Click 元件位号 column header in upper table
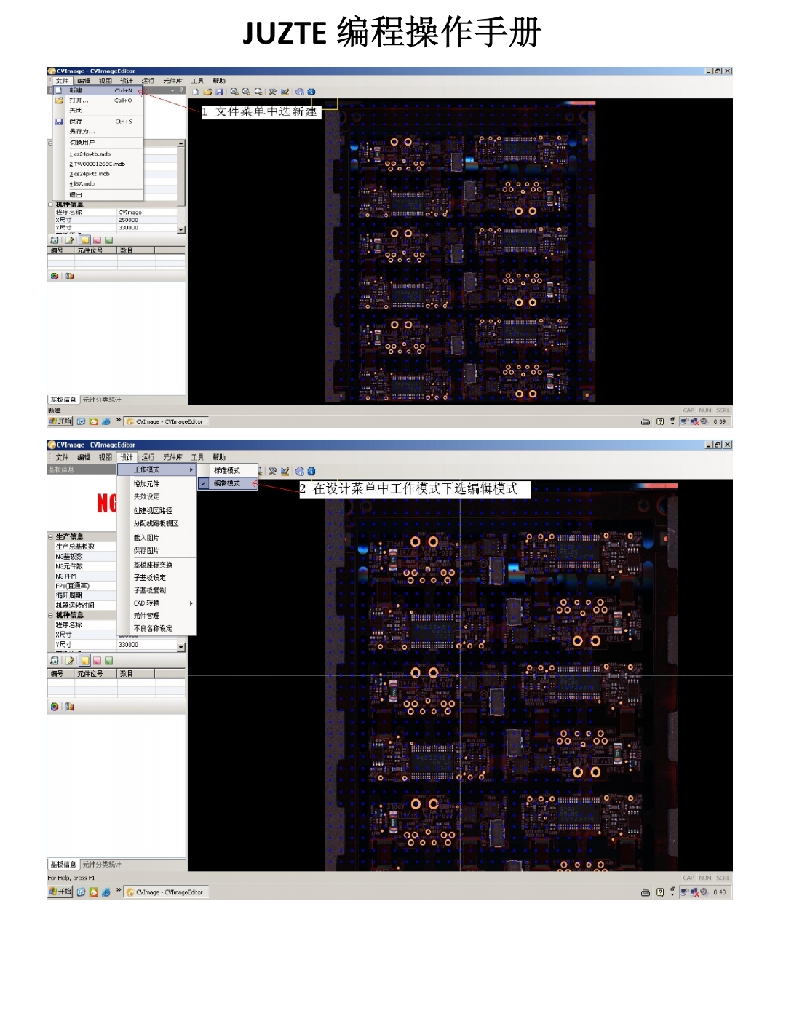This screenshot has width=786, height=1016. (95, 250)
